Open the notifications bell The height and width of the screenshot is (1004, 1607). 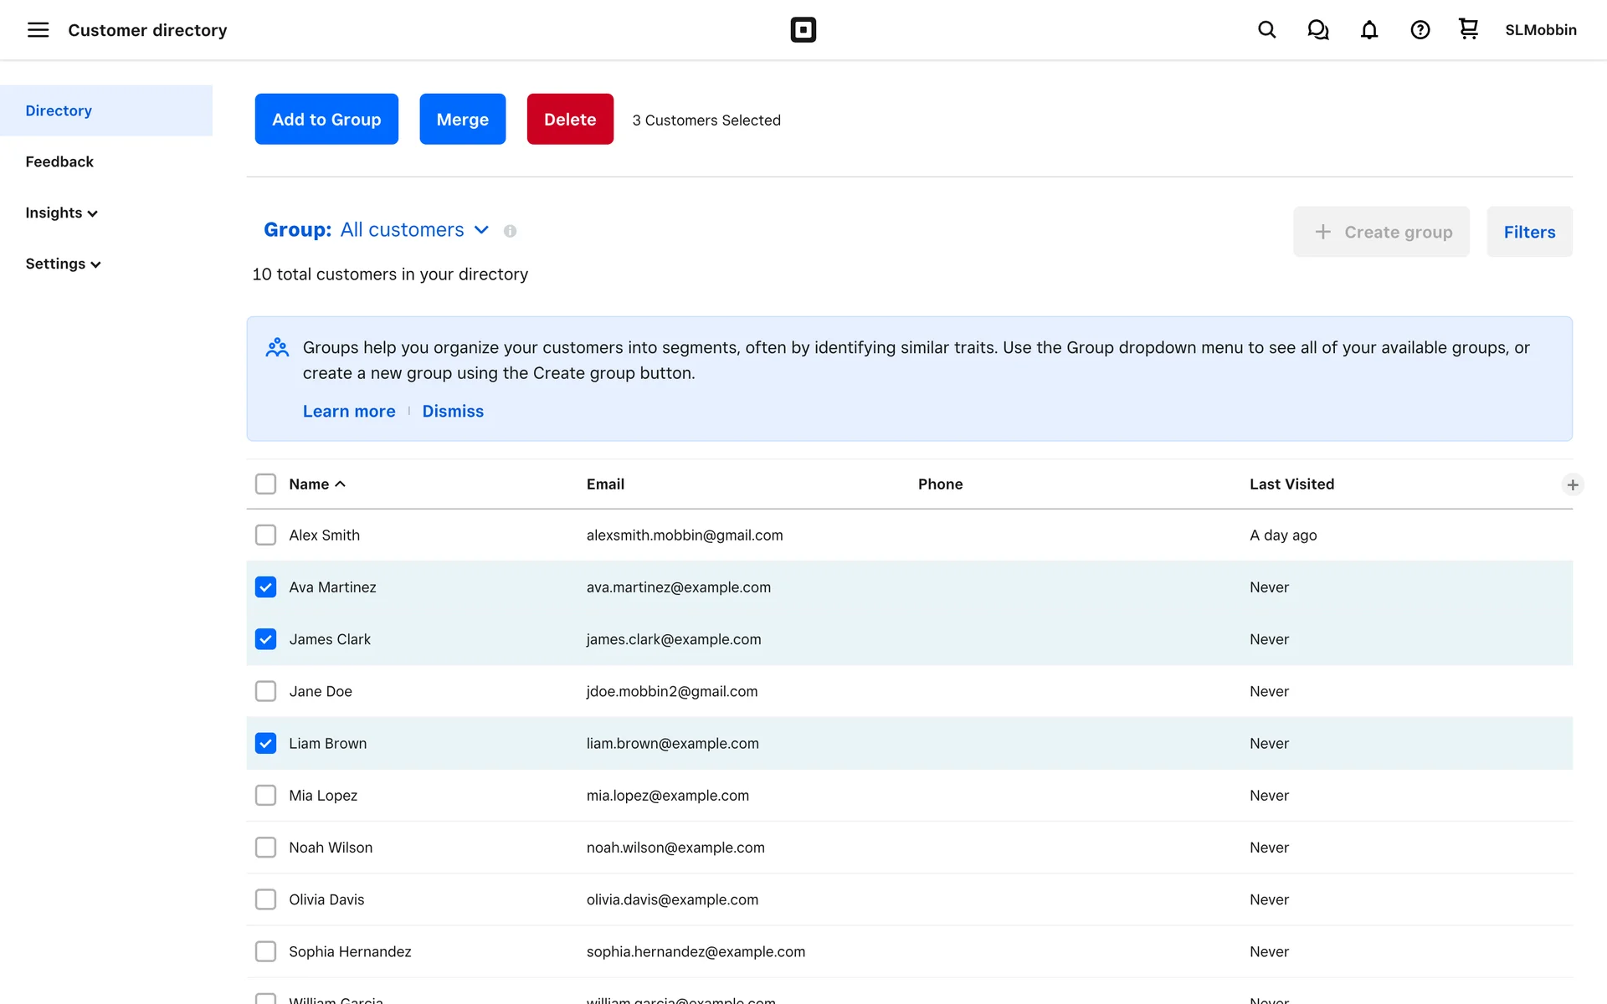click(x=1368, y=30)
